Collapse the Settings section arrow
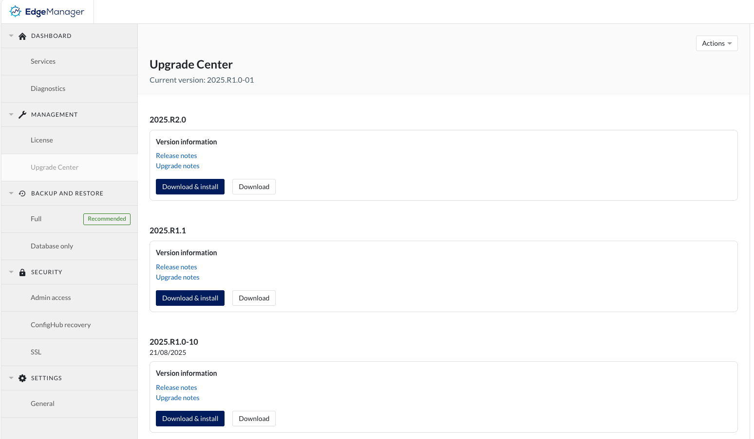 point(11,378)
